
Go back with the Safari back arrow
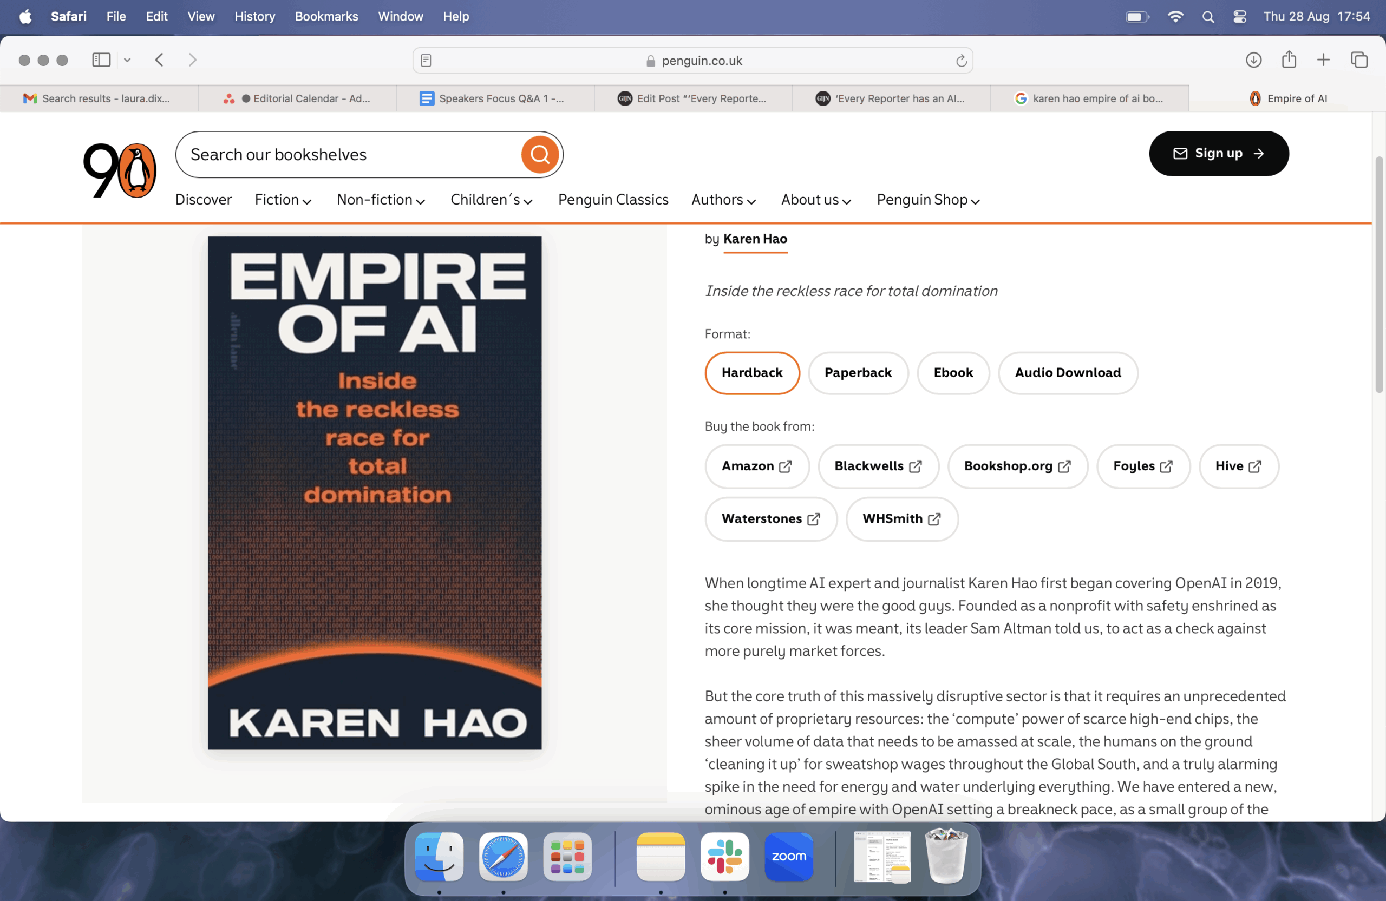[159, 60]
